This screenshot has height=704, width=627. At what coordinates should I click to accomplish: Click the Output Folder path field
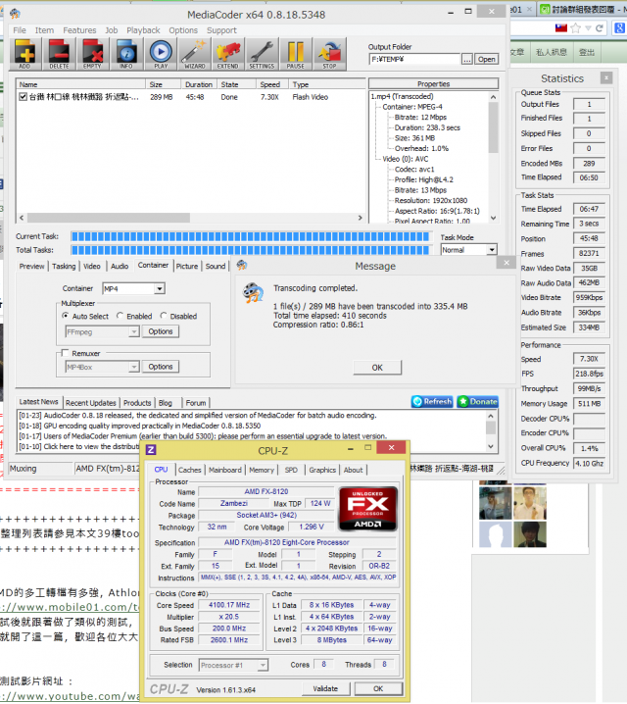click(x=414, y=59)
